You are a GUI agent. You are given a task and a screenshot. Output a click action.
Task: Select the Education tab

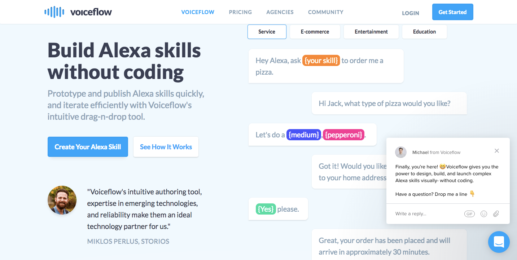[424, 32]
